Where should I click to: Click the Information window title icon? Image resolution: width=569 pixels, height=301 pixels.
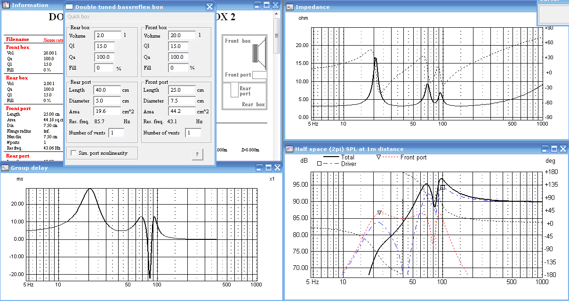click(6, 5)
